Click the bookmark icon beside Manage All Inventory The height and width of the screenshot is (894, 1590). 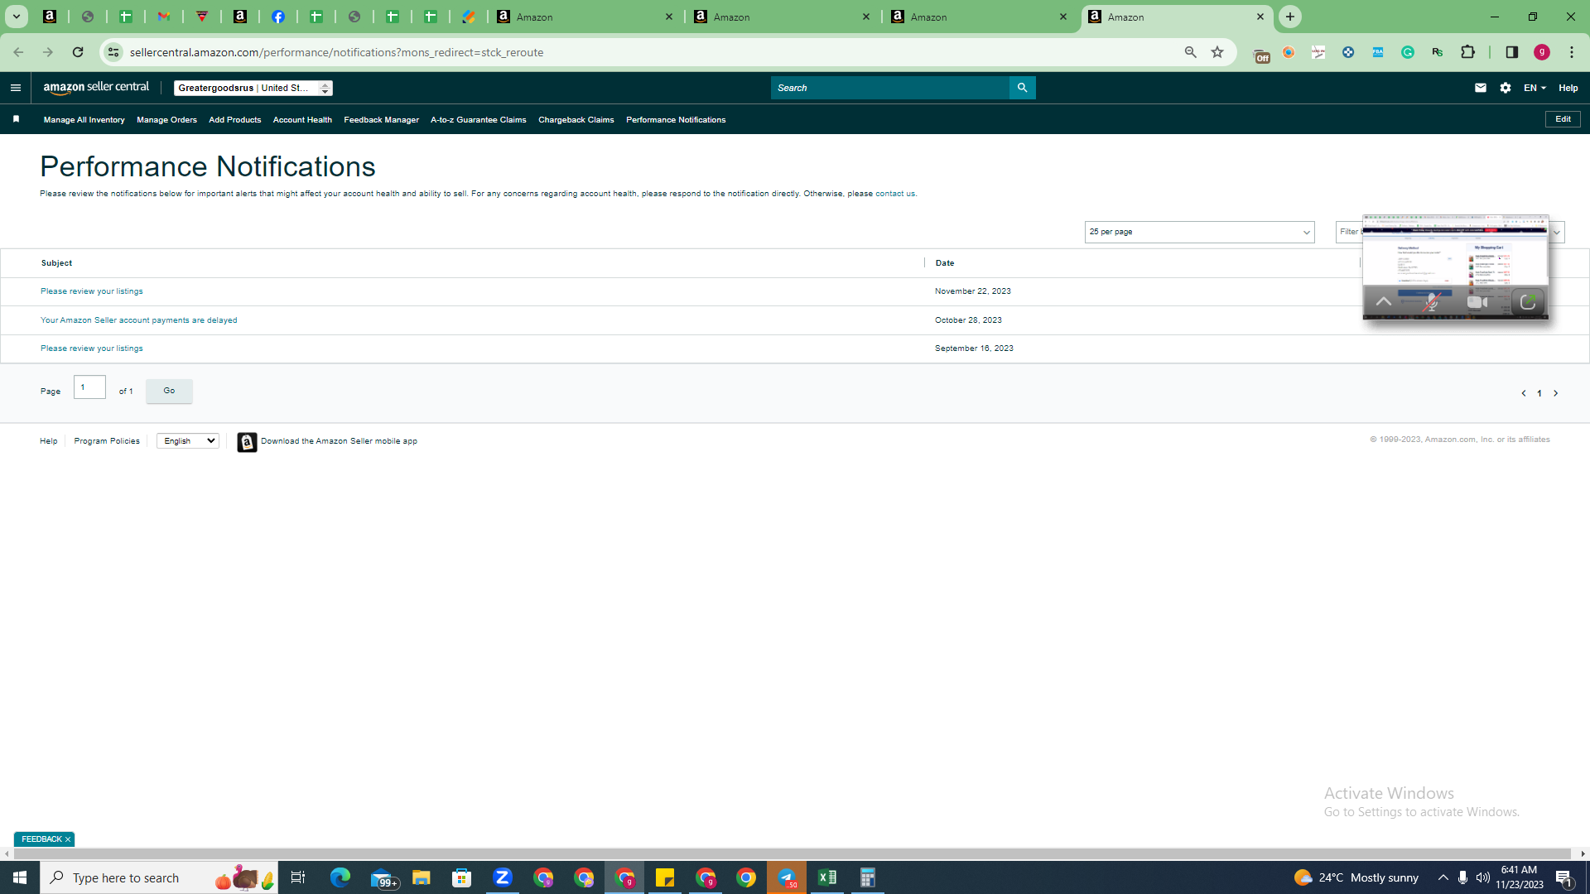[16, 119]
